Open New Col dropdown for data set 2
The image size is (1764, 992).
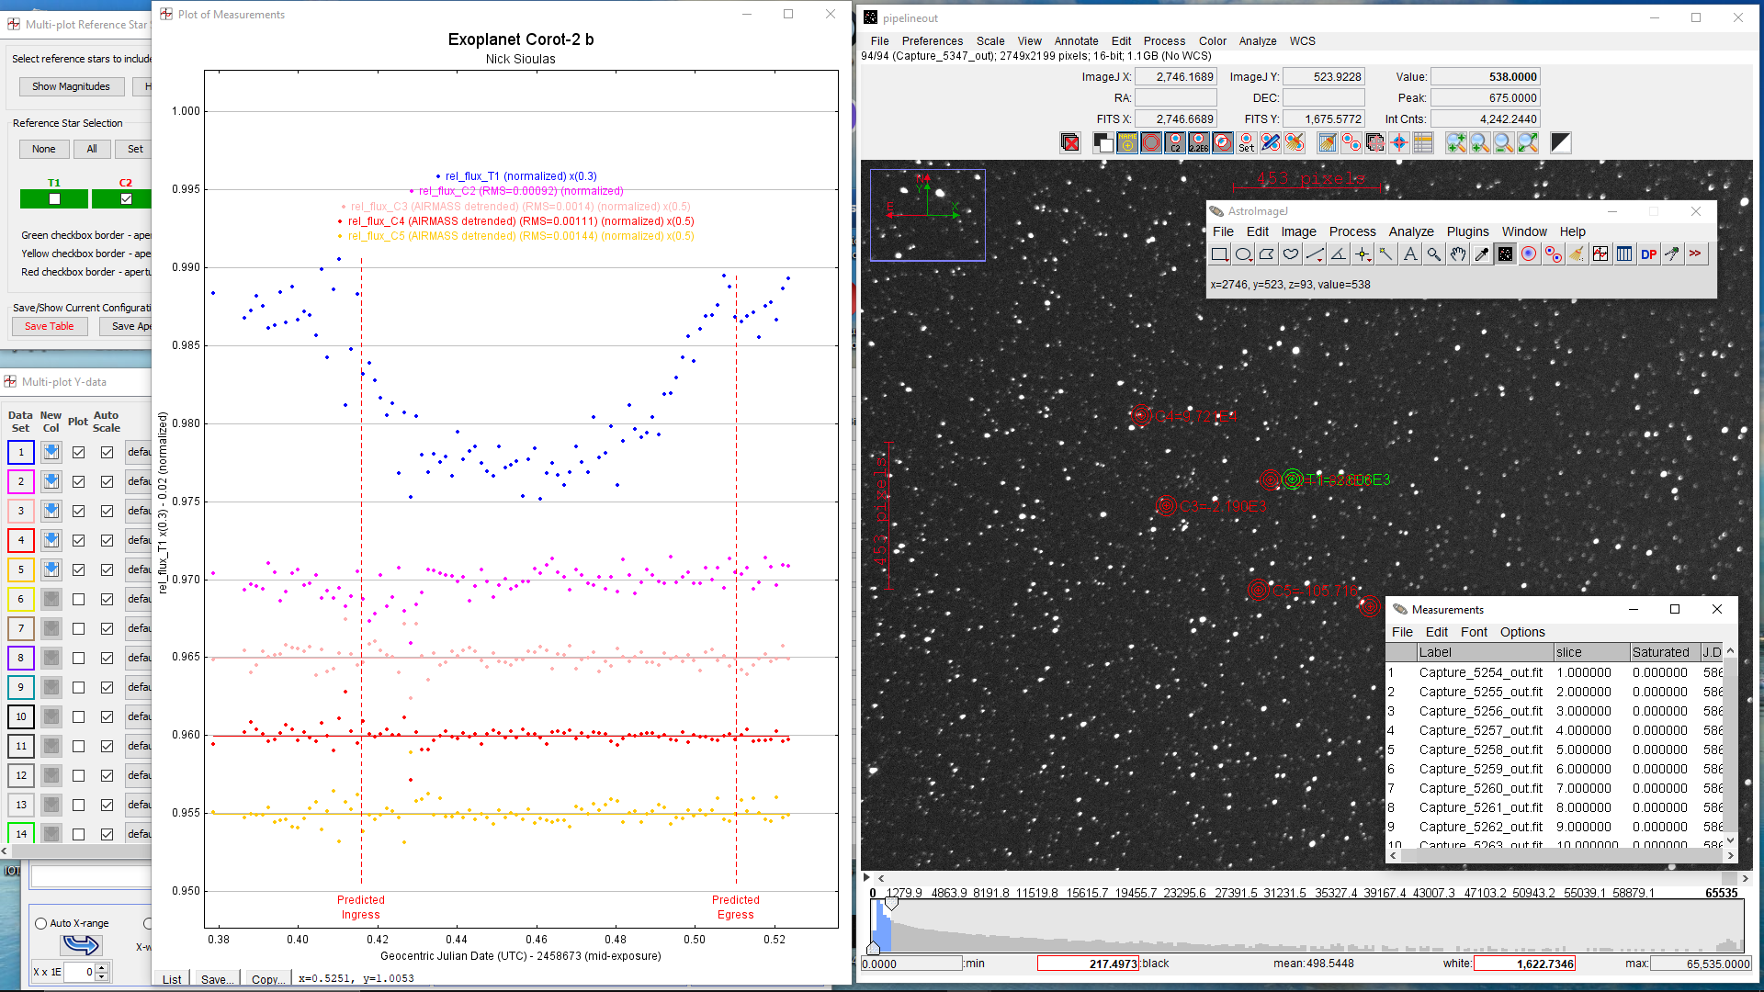[x=51, y=481]
